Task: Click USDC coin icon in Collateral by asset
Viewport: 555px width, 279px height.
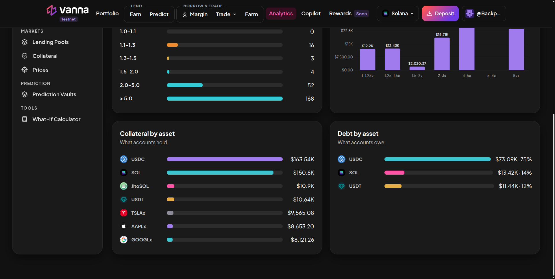Action: point(124,159)
